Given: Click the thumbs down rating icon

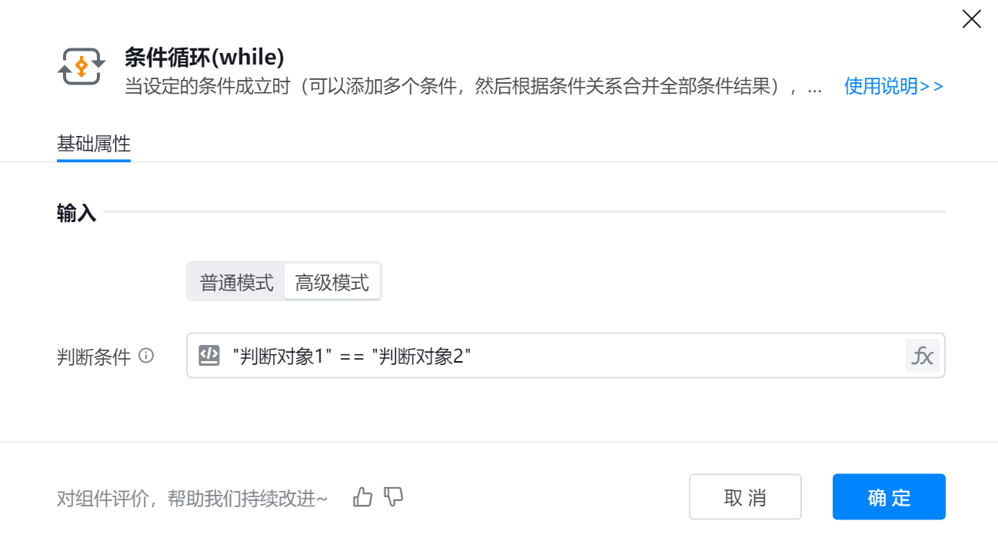Looking at the screenshot, I should pos(394,497).
